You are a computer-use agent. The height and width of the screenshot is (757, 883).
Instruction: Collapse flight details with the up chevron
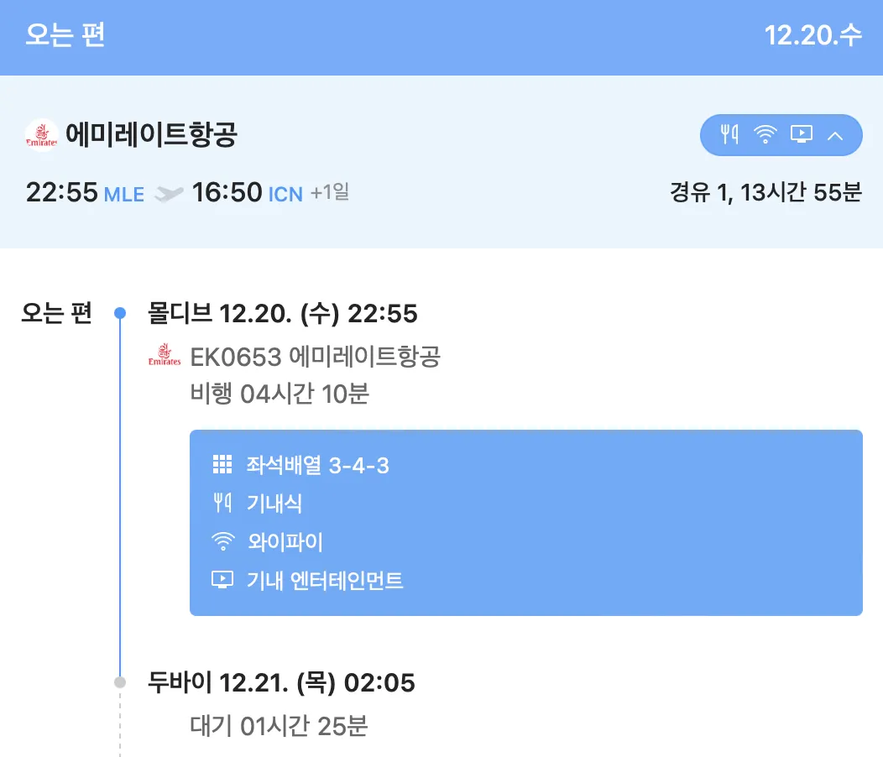click(835, 135)
